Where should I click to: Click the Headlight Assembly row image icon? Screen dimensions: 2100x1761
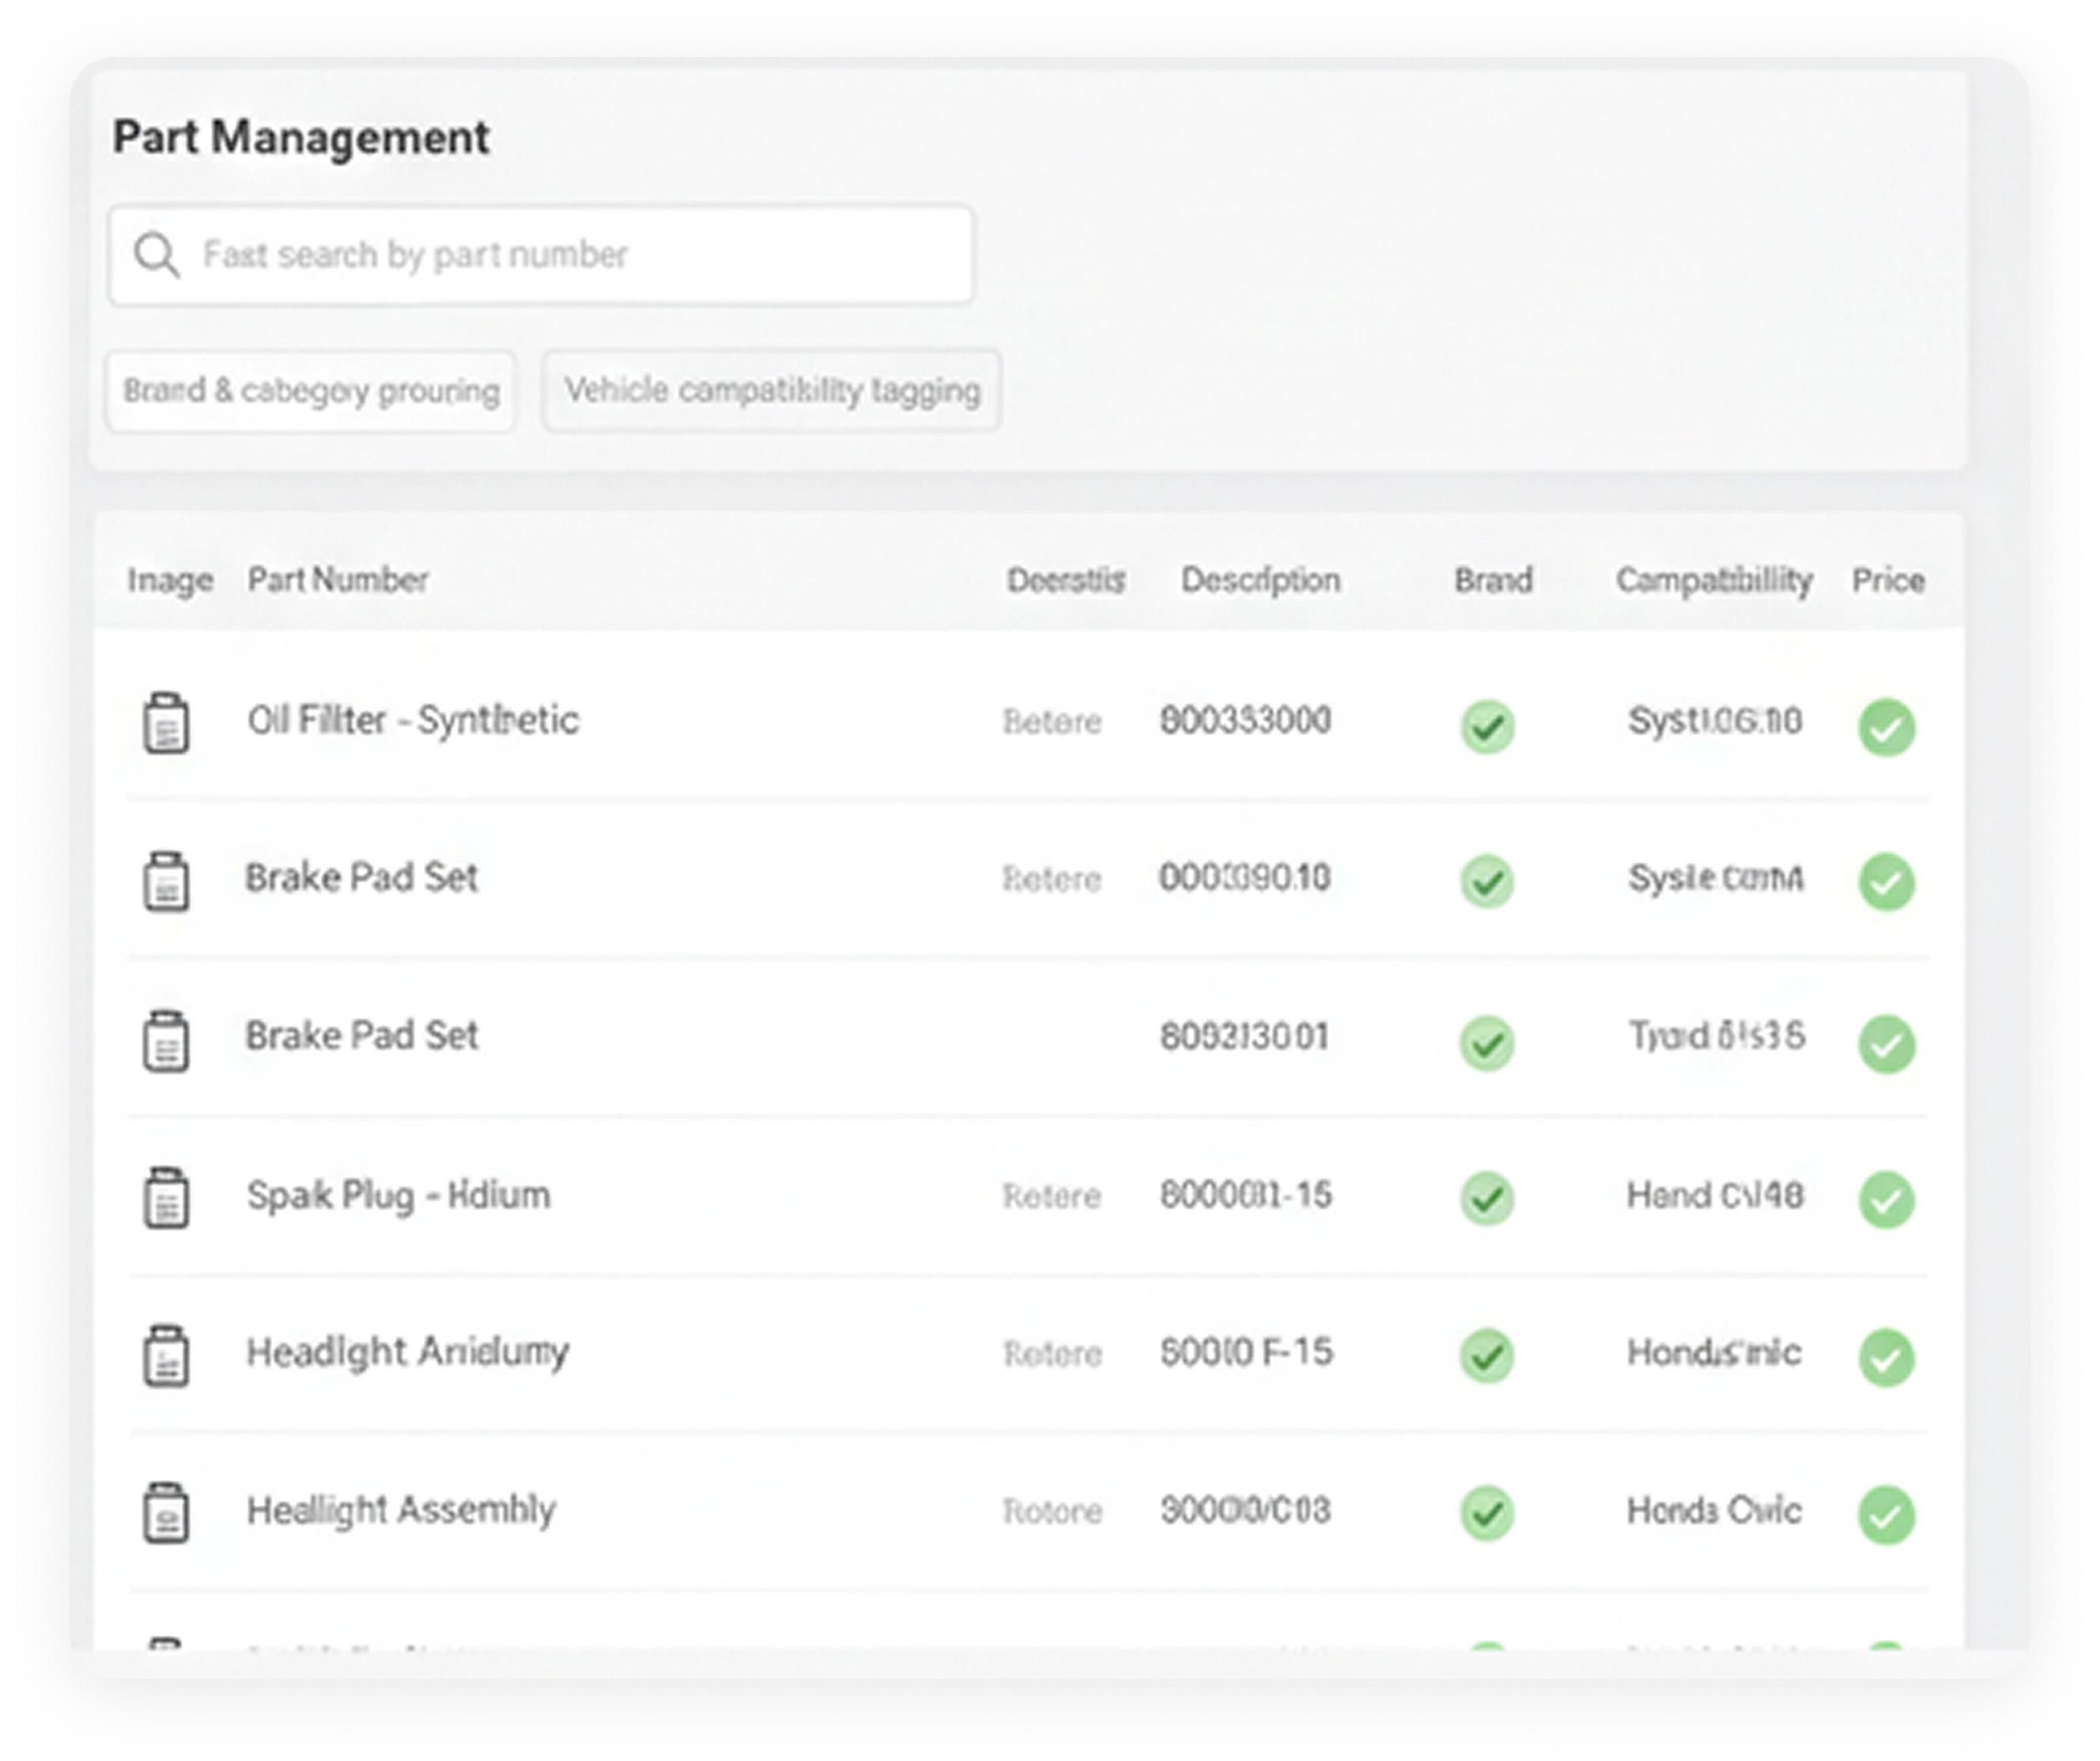(166, 1512)
